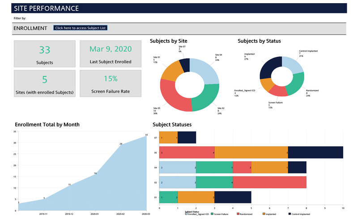The image size is (358, 224).
Task: Click the data point labeled 29 on enrollment chart
Action: pos(121,144)
